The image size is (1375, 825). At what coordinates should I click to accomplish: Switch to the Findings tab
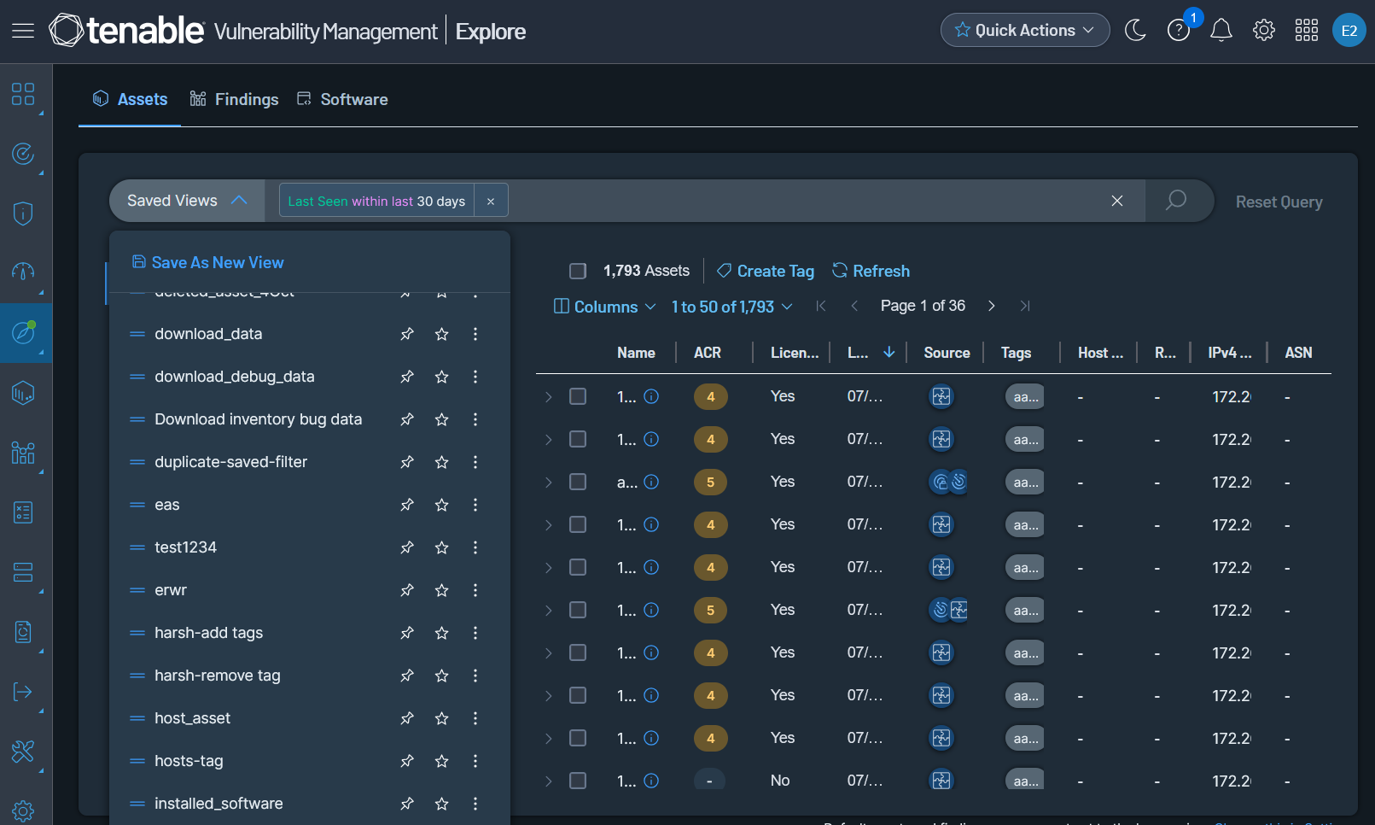234,100
